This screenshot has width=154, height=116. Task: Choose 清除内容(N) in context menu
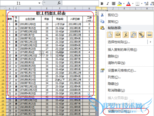tap(116, 63)
